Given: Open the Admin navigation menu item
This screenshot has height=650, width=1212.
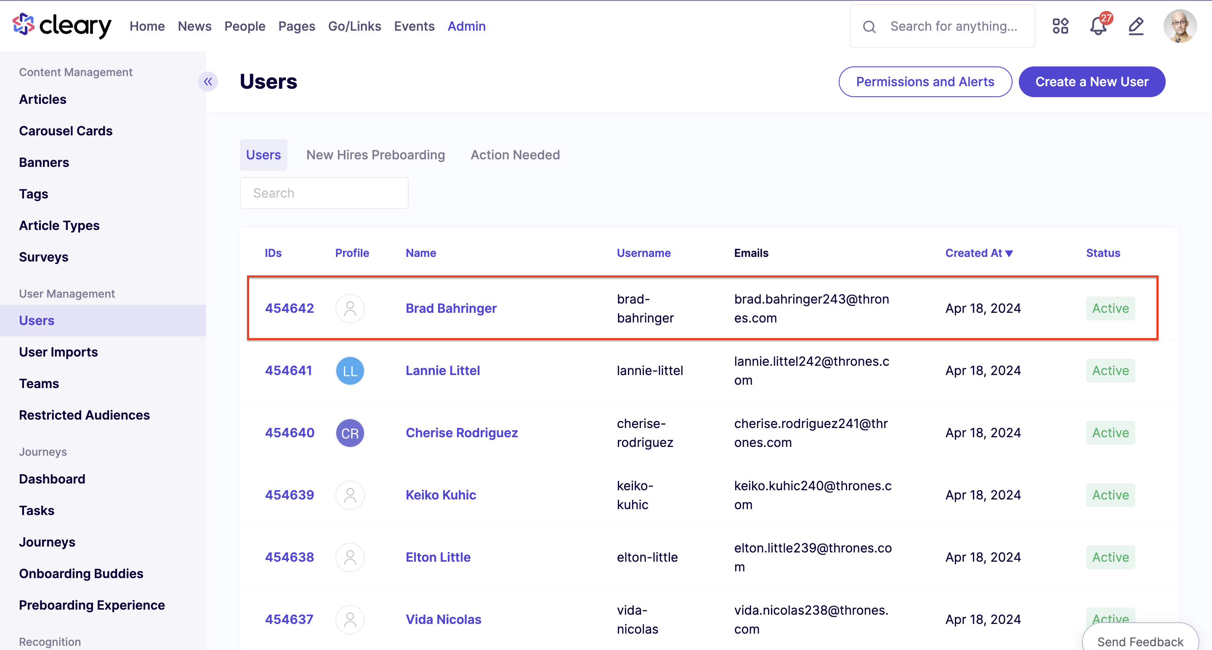Looking at the screenshot, I should click(x=466, y=26).
